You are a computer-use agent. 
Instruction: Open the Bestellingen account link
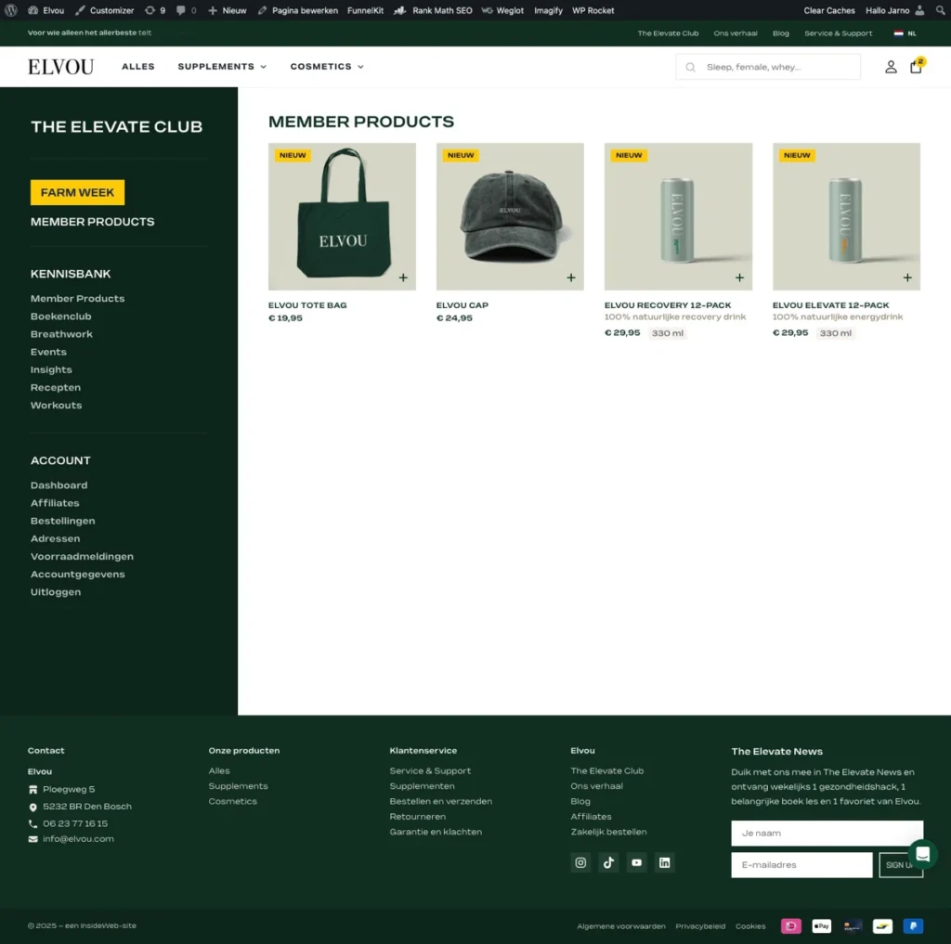(62, 521)
